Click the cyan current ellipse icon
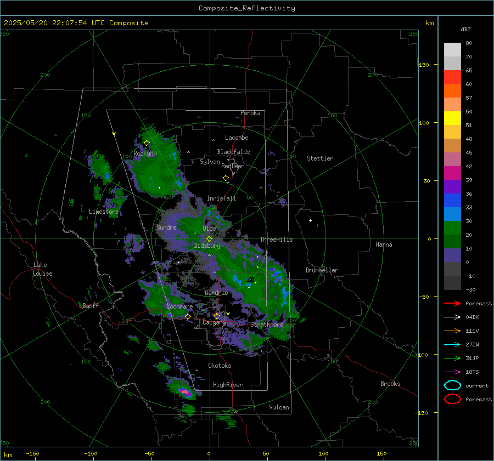 pos(452,385)
